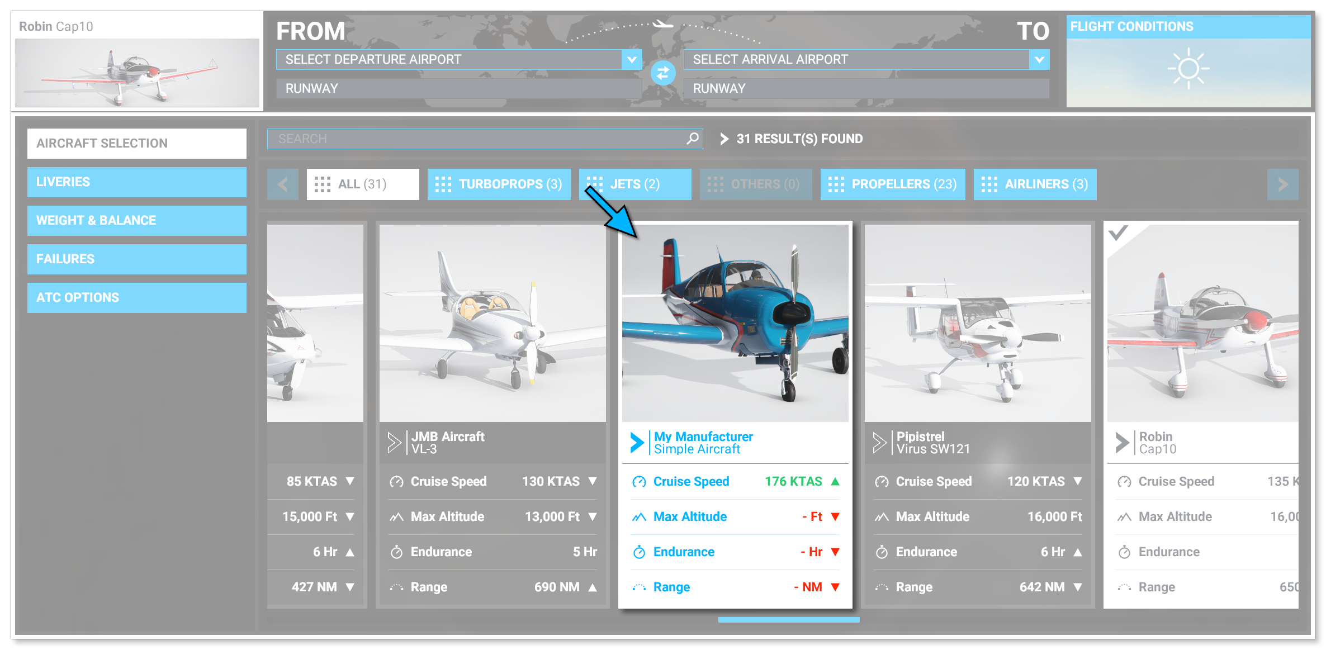Switch to the JETS (2) filter tab
Viewport: 1326px width, 650px height.
click(x=634, y=184)
